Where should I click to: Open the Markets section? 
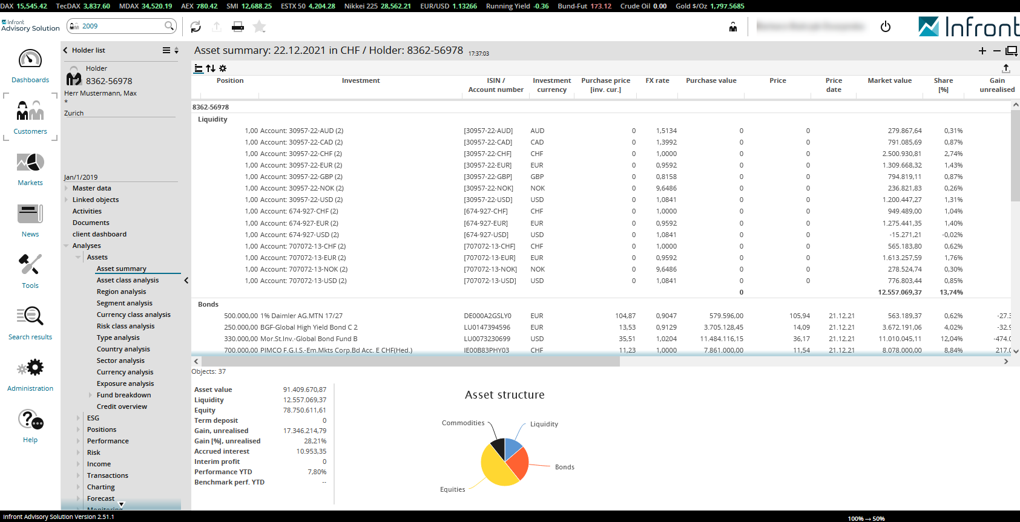coord(30,169)
